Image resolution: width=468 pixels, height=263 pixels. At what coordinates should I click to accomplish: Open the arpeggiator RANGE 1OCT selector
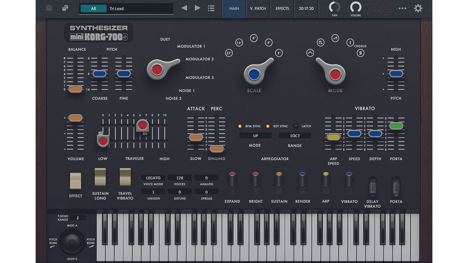coord(294,135)
